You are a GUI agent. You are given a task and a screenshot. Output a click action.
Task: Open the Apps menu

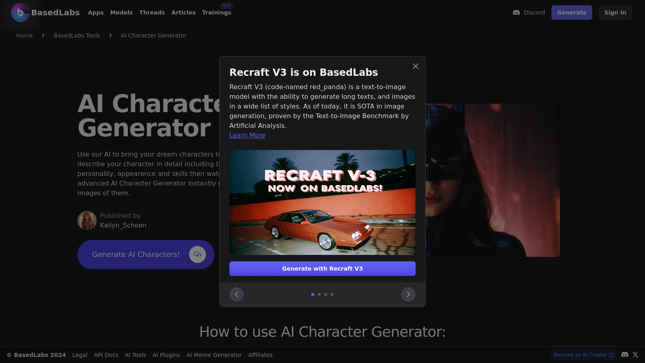(96, 13)
